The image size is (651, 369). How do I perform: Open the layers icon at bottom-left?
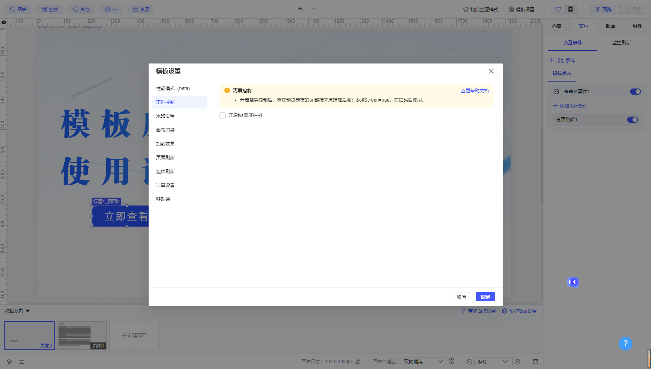tap(9, 362)
